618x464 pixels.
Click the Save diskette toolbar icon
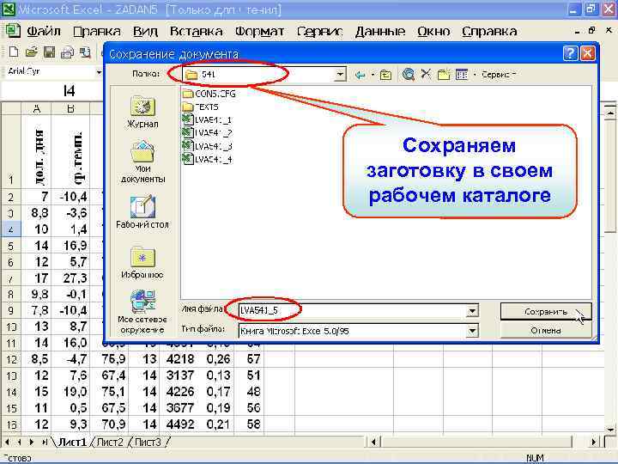tap(49, 52)
